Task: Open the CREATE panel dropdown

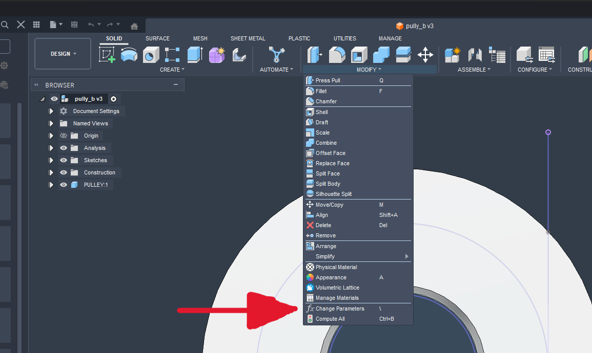Action: tap(172, 70)
